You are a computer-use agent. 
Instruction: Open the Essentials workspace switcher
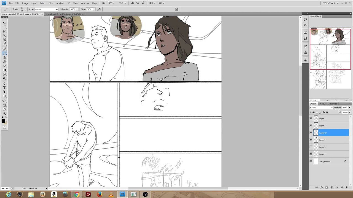coord(330,3)
